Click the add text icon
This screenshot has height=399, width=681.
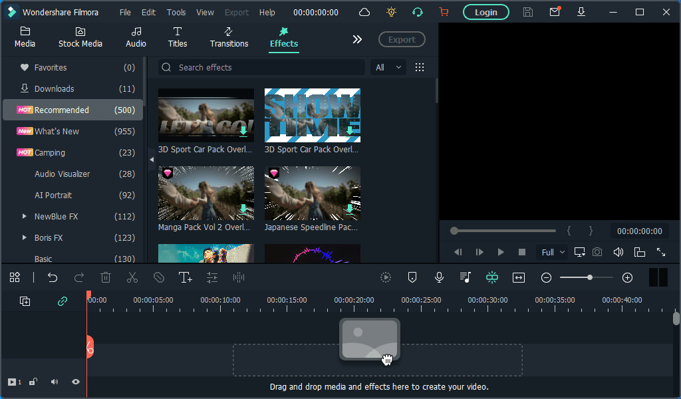click(186, 277)
